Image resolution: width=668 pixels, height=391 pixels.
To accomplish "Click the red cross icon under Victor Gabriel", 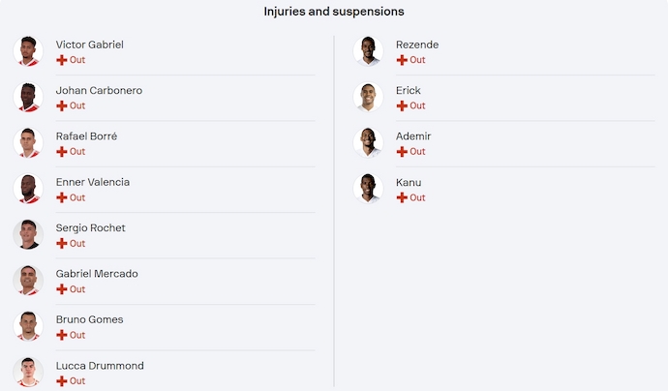I will point(62,60).
